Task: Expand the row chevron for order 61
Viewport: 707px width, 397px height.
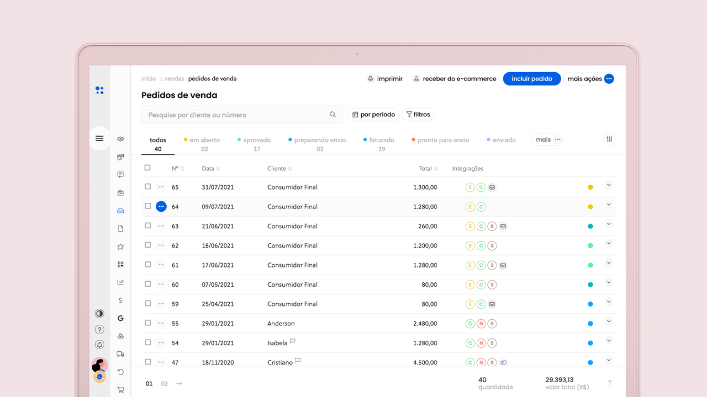Action: (609, 263)
